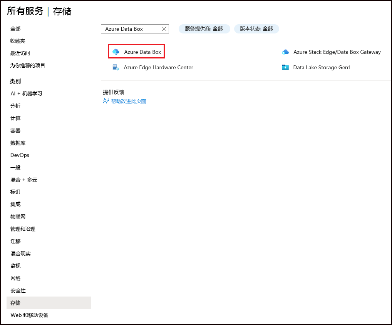Select the 集成 category

pos(15,205)
